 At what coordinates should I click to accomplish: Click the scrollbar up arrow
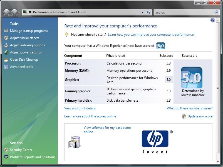coord(218,20)
